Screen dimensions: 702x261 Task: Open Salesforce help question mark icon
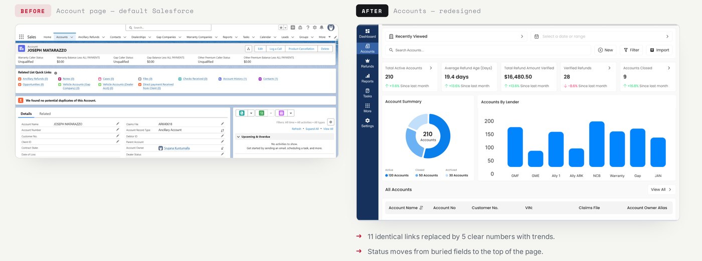307,28
